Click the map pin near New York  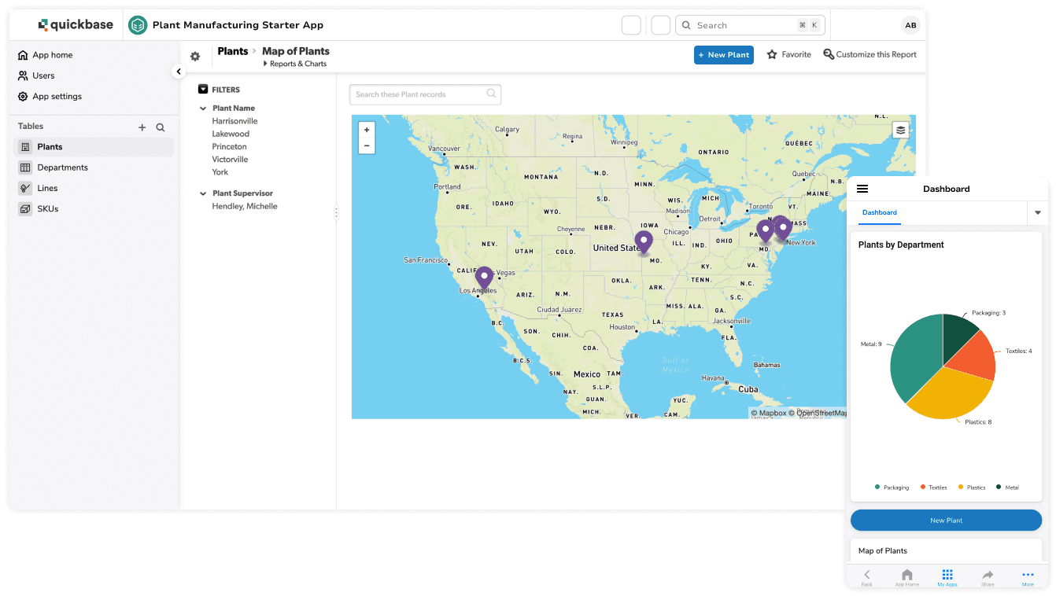coord(783,228)
